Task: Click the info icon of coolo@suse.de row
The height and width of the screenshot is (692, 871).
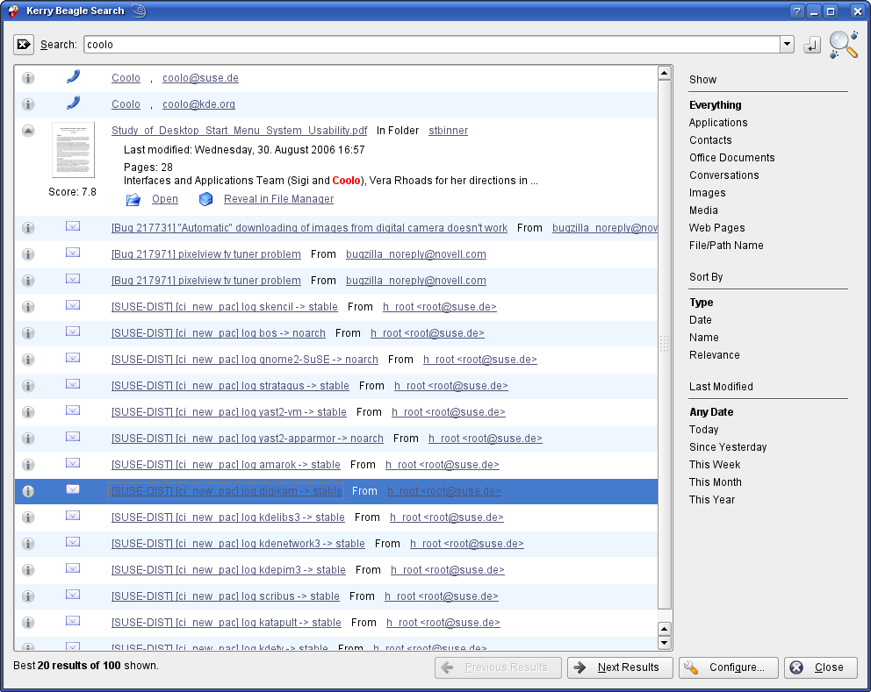Action: [x=28, y=78]
